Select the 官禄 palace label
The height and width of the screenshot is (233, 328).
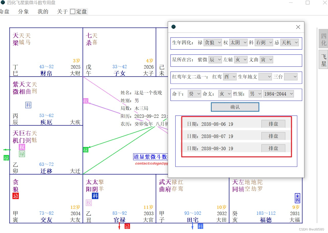tap(119, 220)
